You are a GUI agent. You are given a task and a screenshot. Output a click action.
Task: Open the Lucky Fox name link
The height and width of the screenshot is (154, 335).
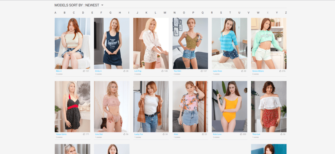click(139, 134)
